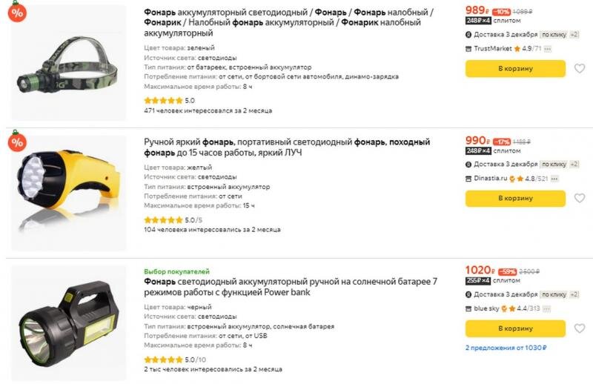The width and height of the screenshot is (593, 384).
Task: Open "2 предложения от 1030 ₽" link
Action: click(506, 347)
